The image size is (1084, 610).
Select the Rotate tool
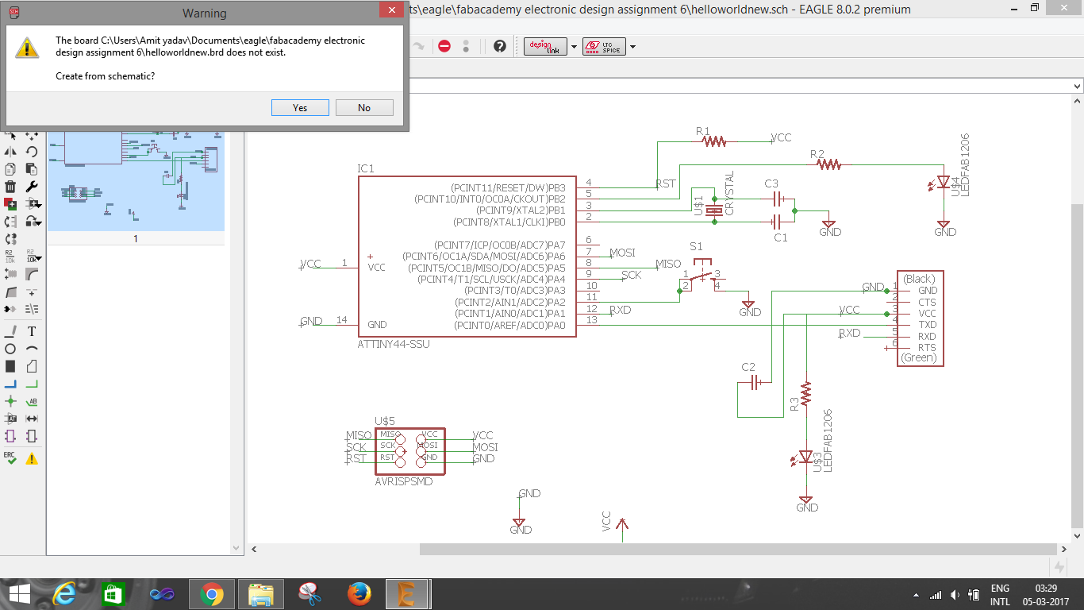point(32,151)
